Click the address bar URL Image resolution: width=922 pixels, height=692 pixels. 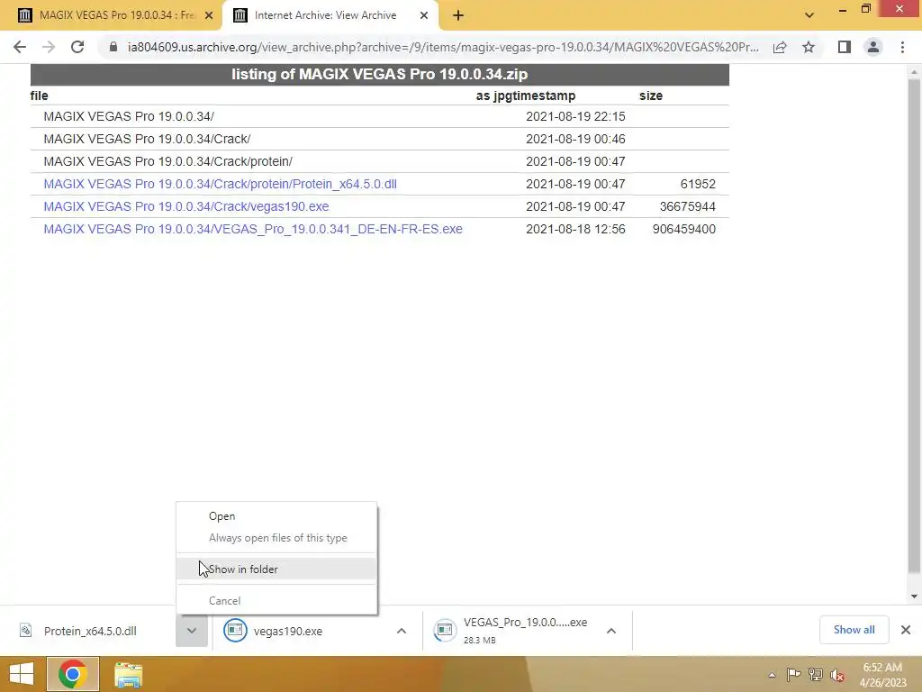443,47
